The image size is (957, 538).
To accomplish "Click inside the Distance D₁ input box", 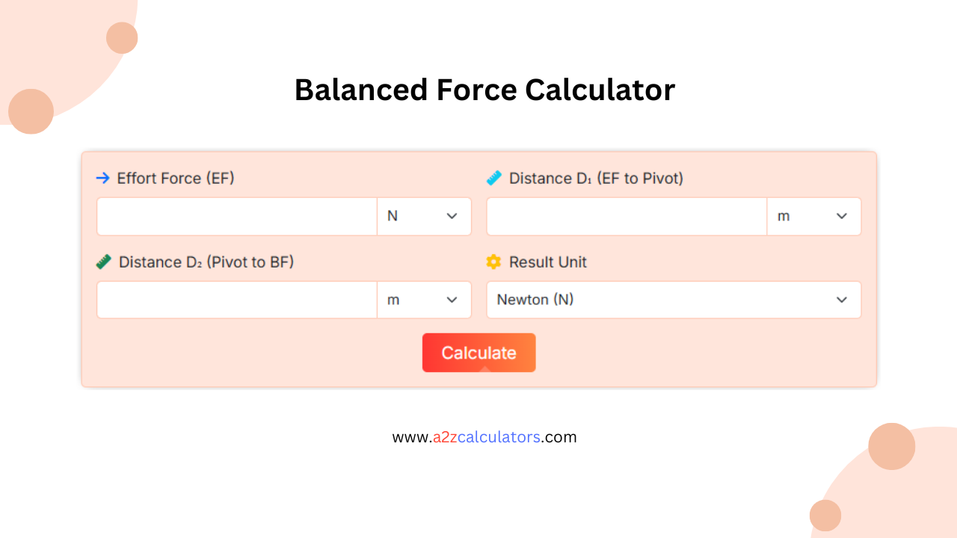I will point(626,216).
